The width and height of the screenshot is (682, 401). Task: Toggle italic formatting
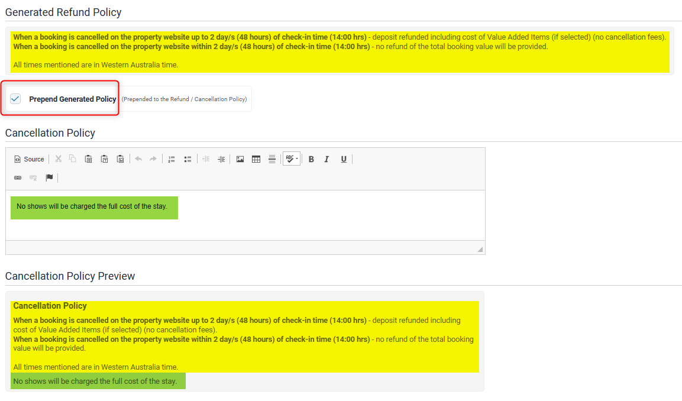(x=327, y=159)
